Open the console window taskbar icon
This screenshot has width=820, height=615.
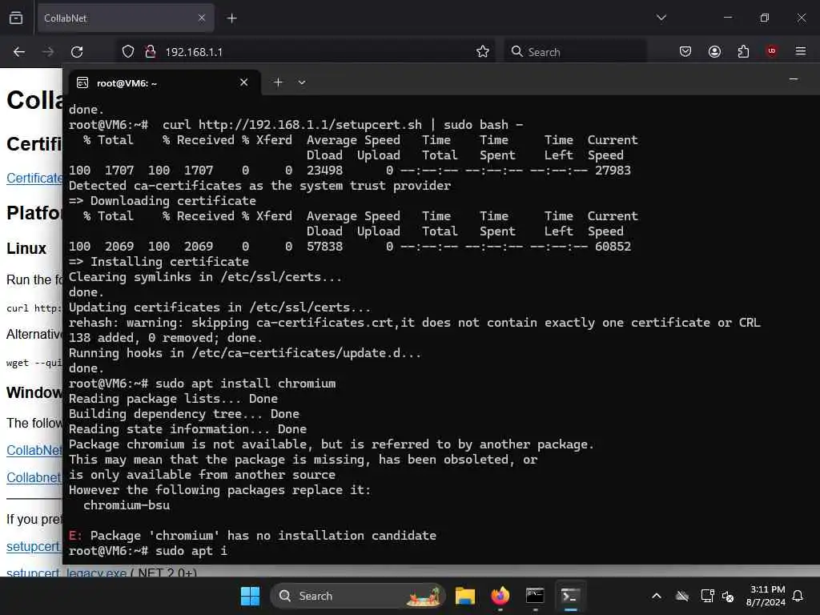(535, 596)
